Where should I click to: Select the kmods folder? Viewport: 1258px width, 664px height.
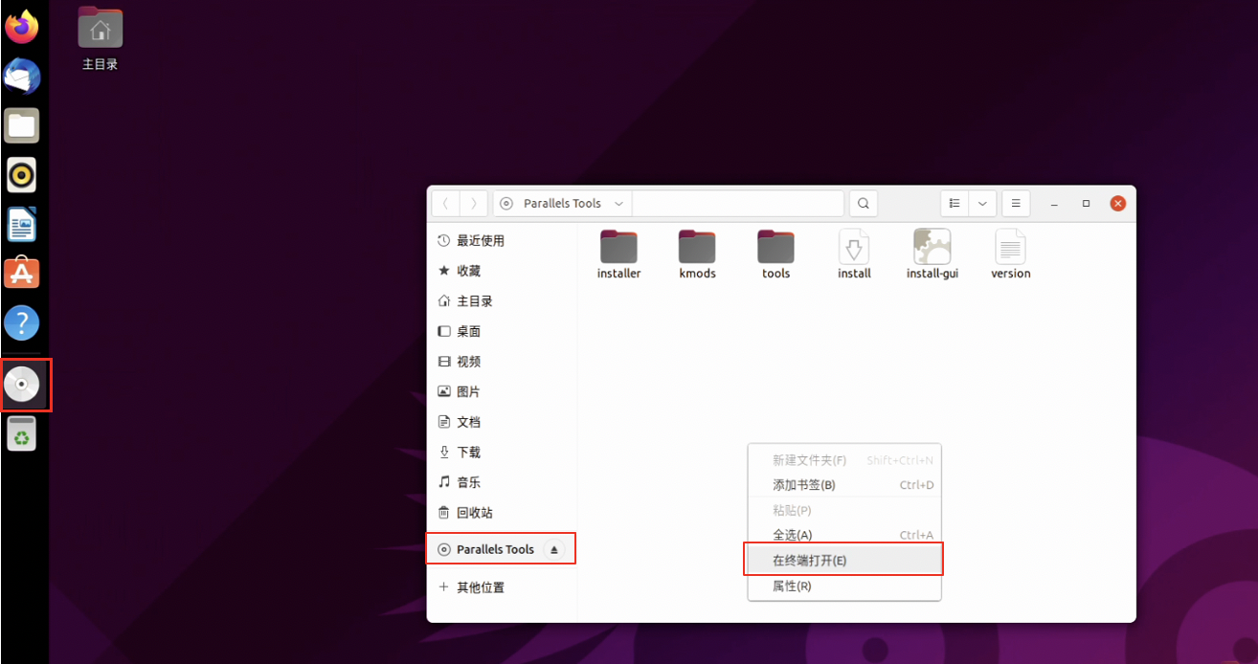tap(697, 255)
